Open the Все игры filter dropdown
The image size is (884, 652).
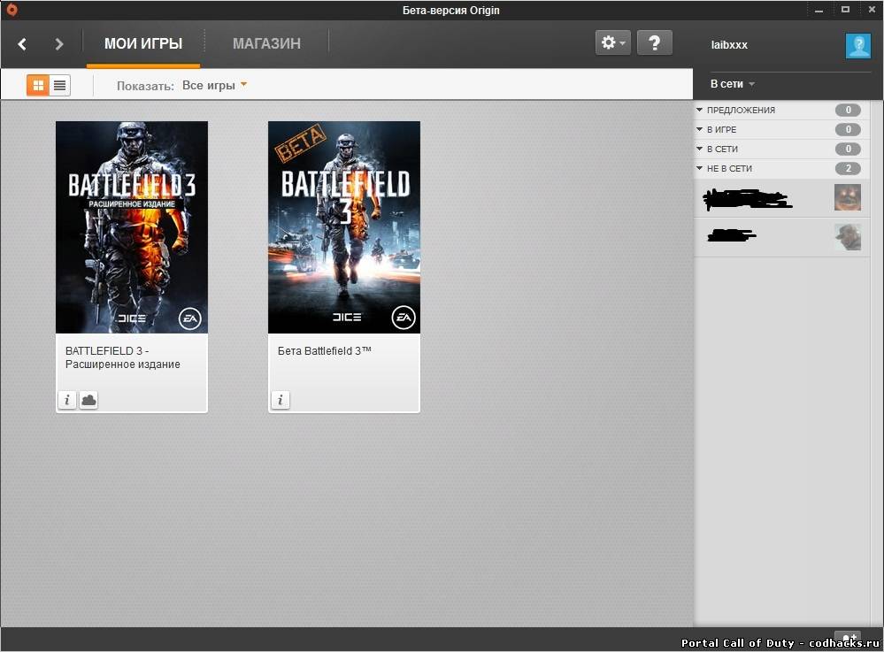215,85
